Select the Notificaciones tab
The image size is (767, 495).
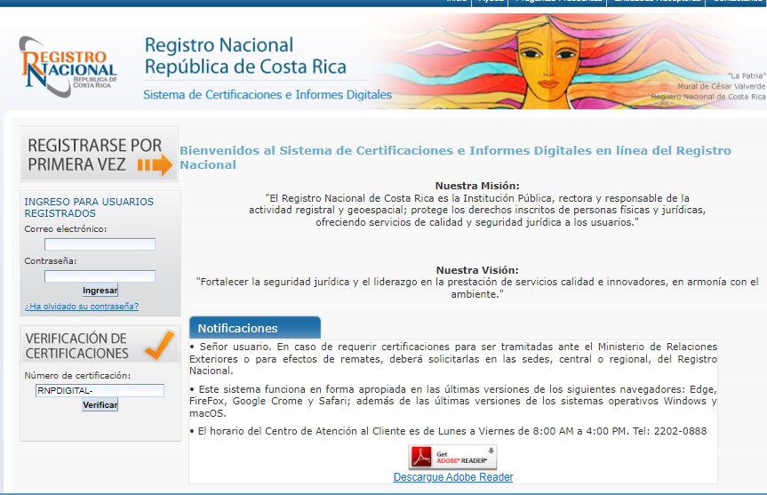pos(255,328)
